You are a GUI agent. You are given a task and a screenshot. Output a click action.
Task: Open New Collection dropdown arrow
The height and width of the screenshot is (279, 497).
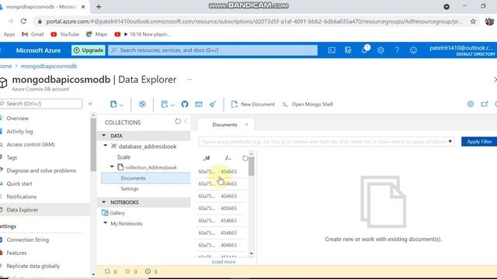[x=121, y=105]
